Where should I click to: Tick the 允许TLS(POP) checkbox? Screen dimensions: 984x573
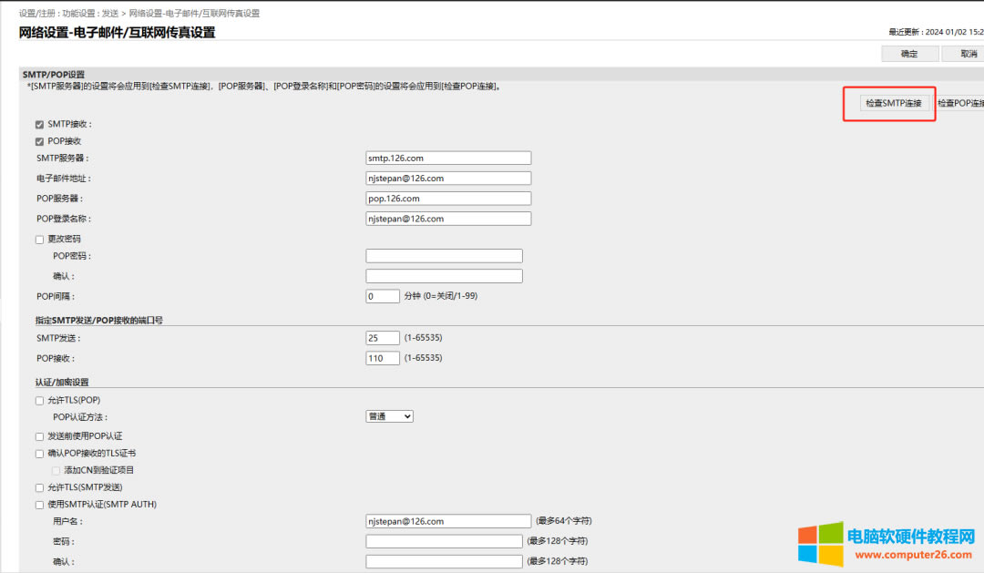[x=39, y=401]
